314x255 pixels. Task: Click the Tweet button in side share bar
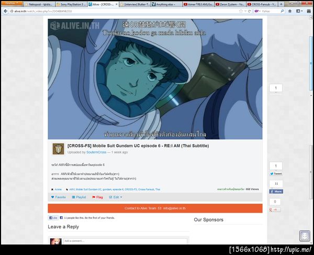pos(276,174)
